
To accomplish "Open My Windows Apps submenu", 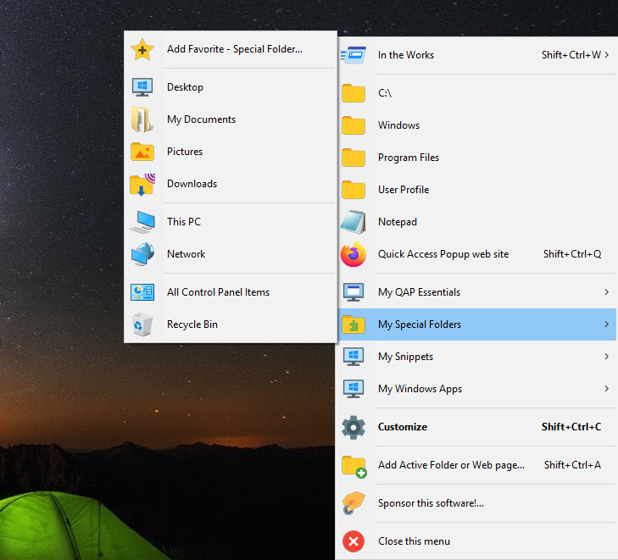I will tap(477, 389).
